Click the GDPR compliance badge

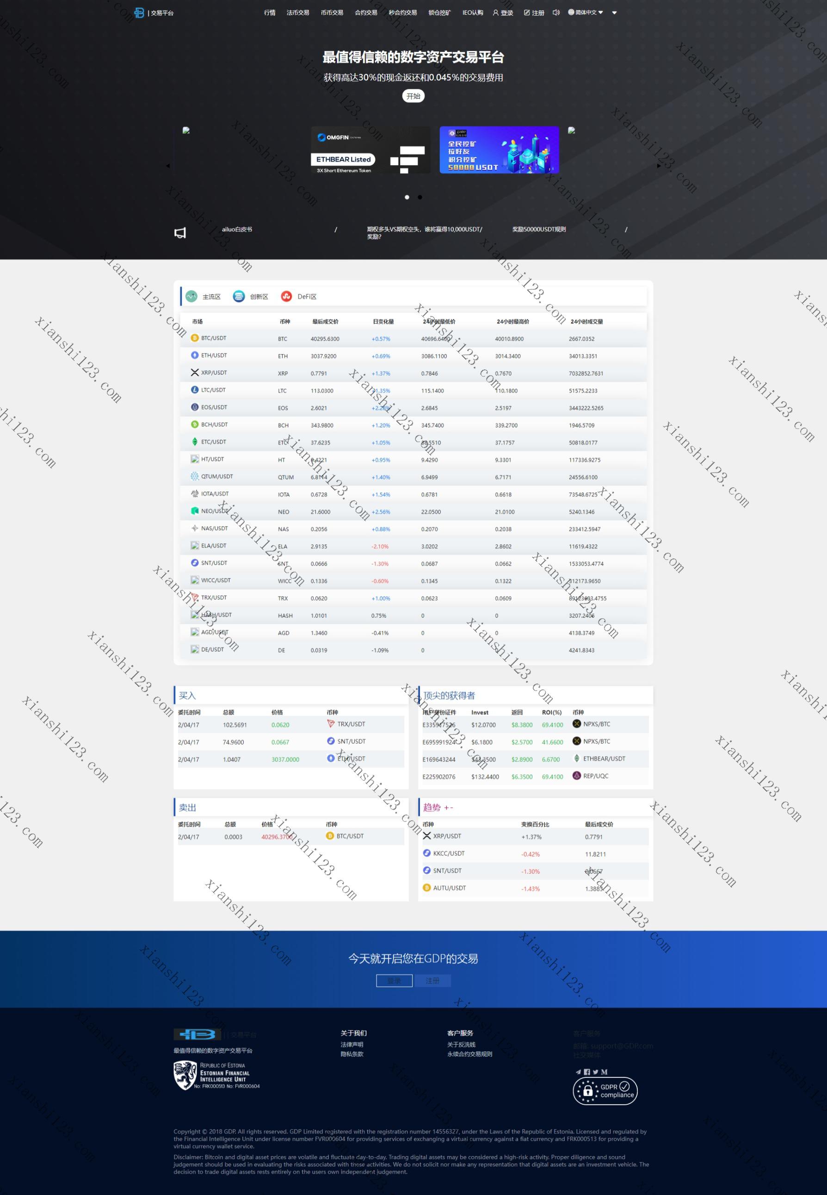(x=605, y=1091)
